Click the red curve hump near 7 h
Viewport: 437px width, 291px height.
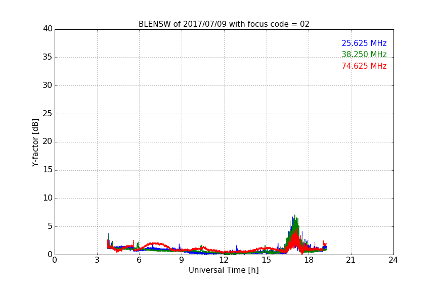(x=155, y=244)
